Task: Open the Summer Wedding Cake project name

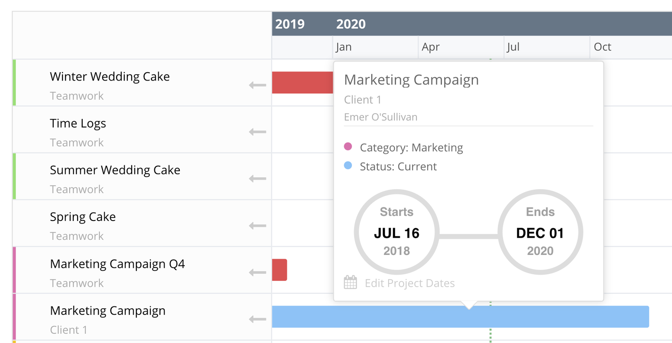Action: point(115,170)
